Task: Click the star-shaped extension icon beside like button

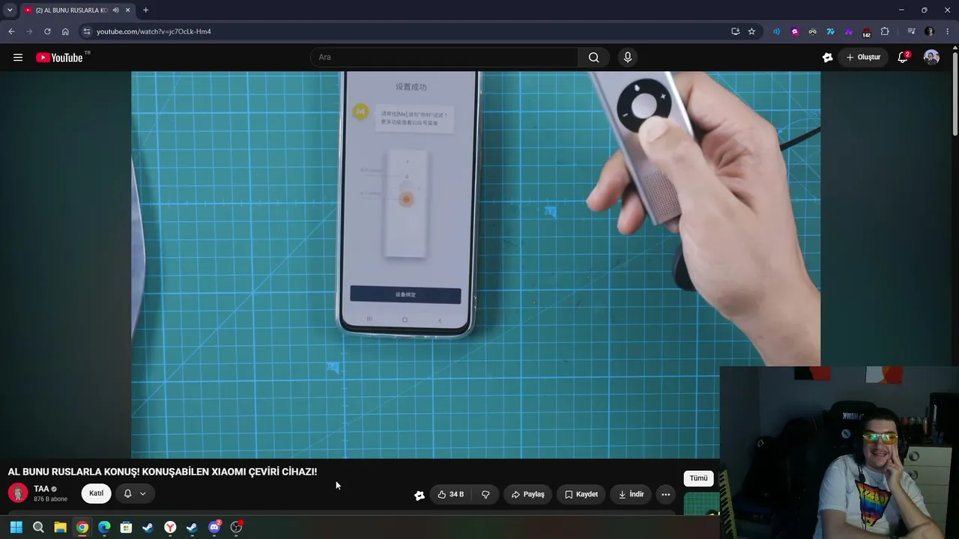Action: pos(420,495)
